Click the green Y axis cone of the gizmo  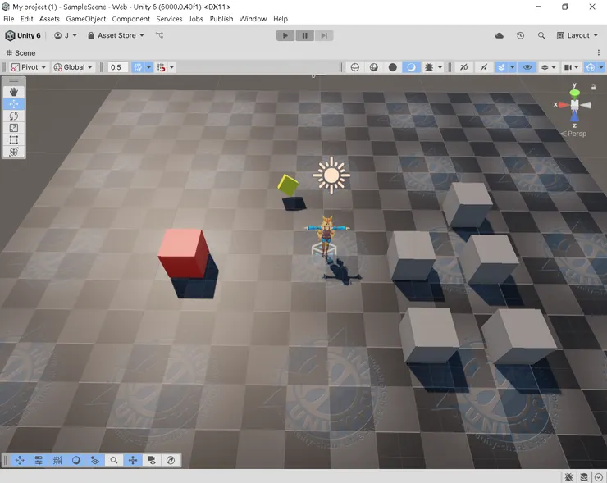point(575,93)
